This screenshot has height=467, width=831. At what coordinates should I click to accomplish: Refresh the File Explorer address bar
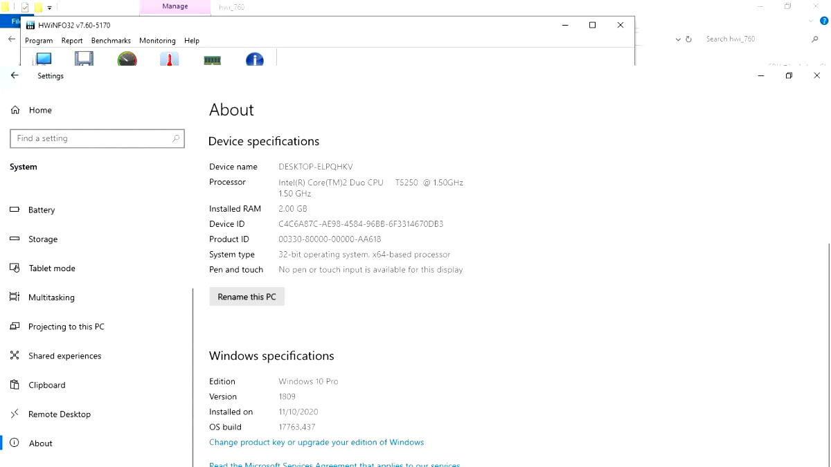[688, 39]
